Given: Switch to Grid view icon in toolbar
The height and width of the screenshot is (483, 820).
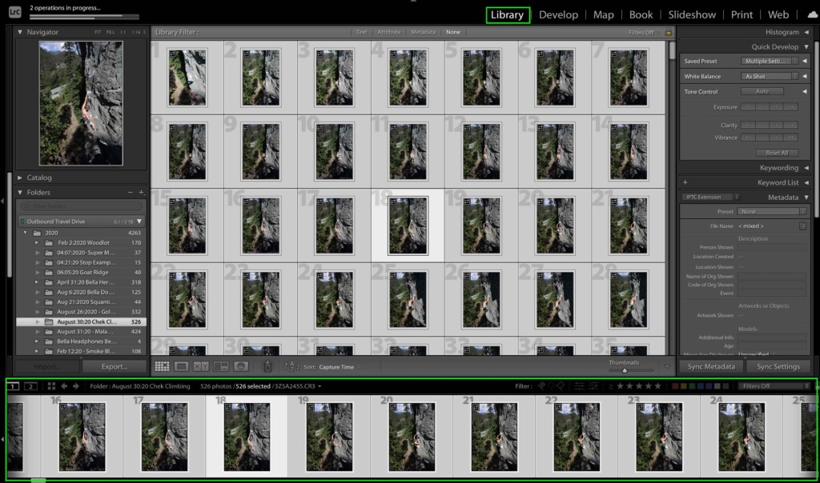Looking at the screenshot, I should (162, 366).
